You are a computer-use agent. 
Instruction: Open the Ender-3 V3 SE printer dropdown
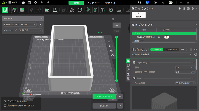click(x=20, y=25)
